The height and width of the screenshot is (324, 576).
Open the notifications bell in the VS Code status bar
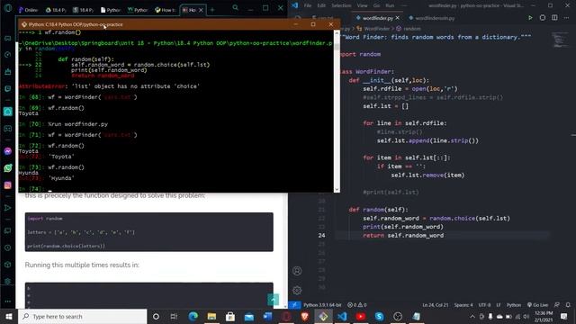tap(568, 305)
